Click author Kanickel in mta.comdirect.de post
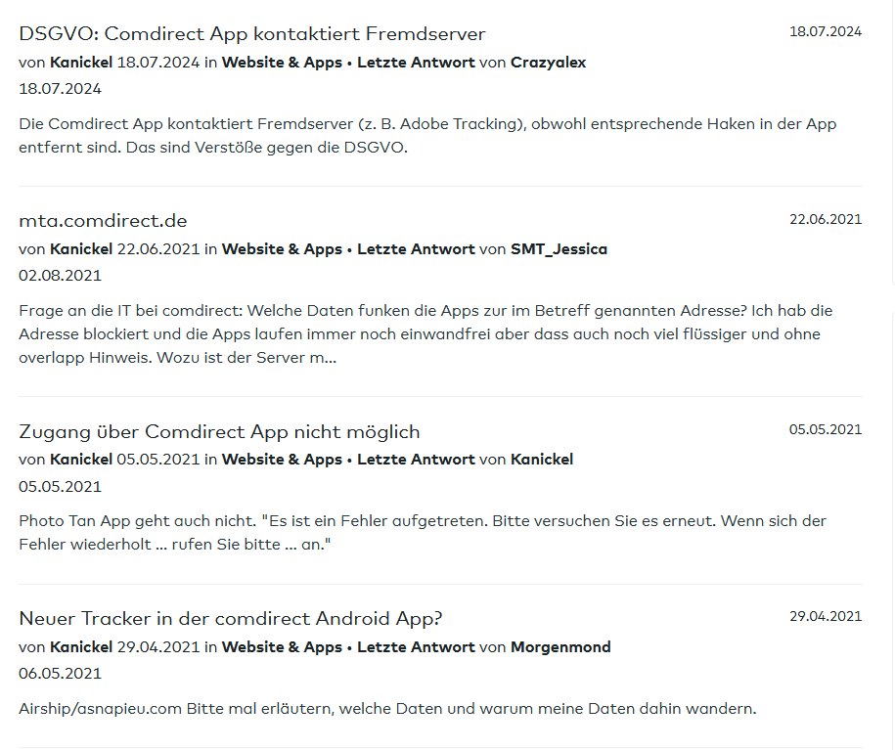This screenshot has height=750, width=895. point(81,249)
